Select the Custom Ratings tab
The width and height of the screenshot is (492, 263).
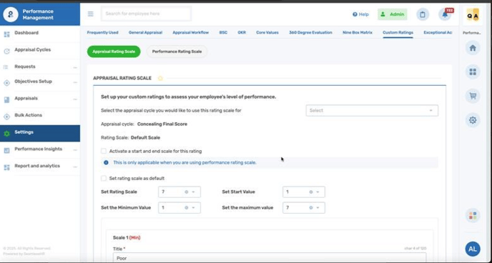[398, 33]
